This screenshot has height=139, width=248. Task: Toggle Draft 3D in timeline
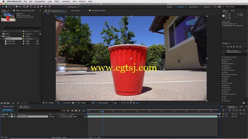point(68,111)
